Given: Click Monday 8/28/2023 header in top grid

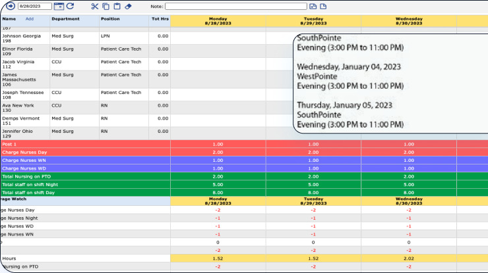Looking at the screenshot, I should (x=218, y=21).
